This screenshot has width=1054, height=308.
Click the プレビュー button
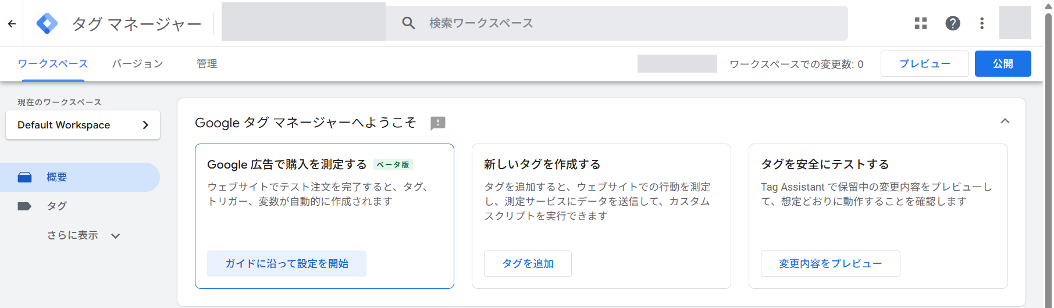(925, 64)
